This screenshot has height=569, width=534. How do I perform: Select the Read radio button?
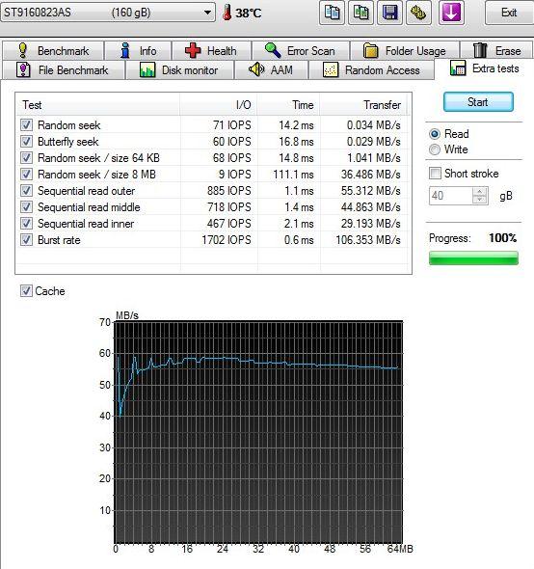click(x=435, y=134)
